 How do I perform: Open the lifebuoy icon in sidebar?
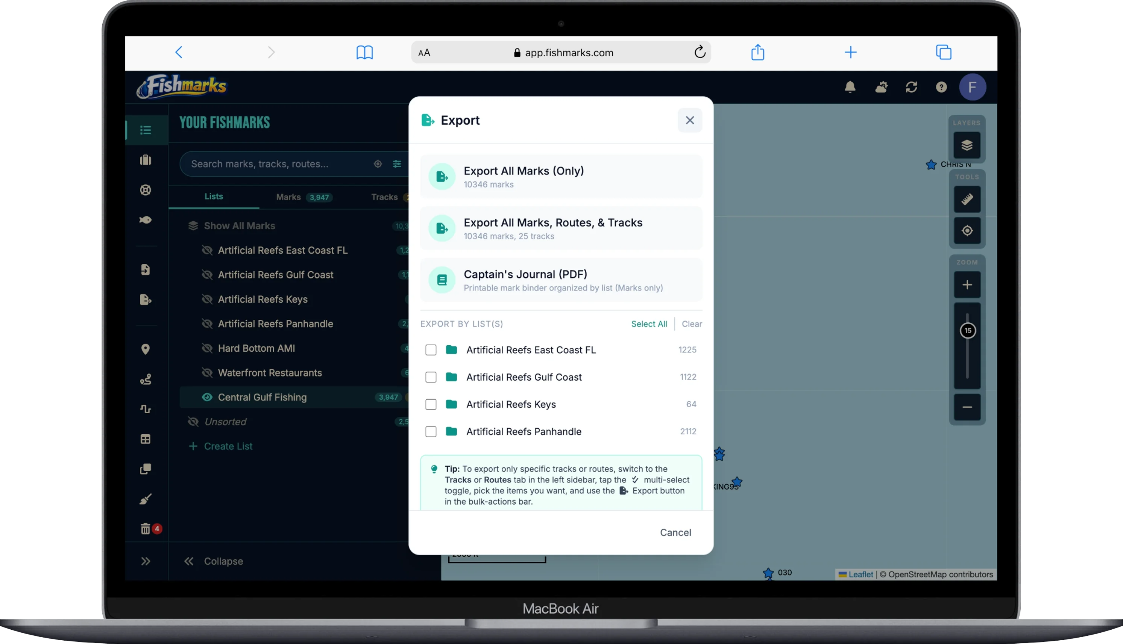click(x=146, y=190)
